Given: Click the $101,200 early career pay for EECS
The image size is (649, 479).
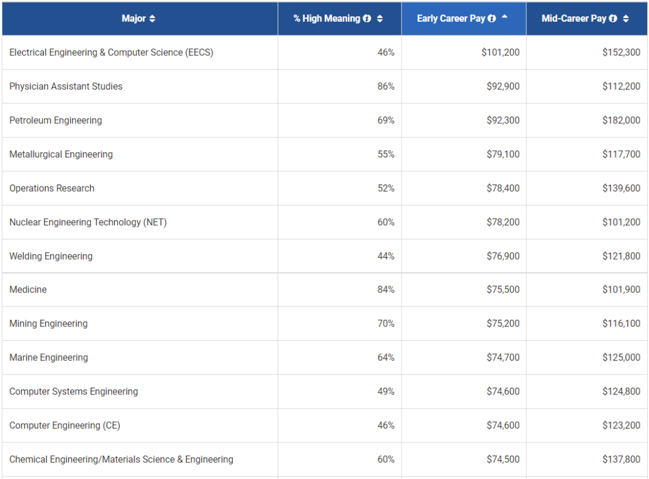Looking at the screenshot, I should [x=501, y=52].
